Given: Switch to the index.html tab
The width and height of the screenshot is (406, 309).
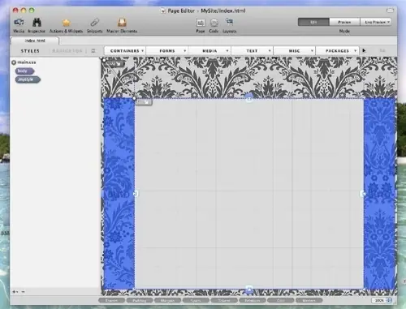Looking at the screenshot, I should click(x=35, y=41).
